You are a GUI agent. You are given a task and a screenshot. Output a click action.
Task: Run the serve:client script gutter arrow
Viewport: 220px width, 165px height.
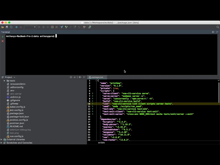(92, 93)
